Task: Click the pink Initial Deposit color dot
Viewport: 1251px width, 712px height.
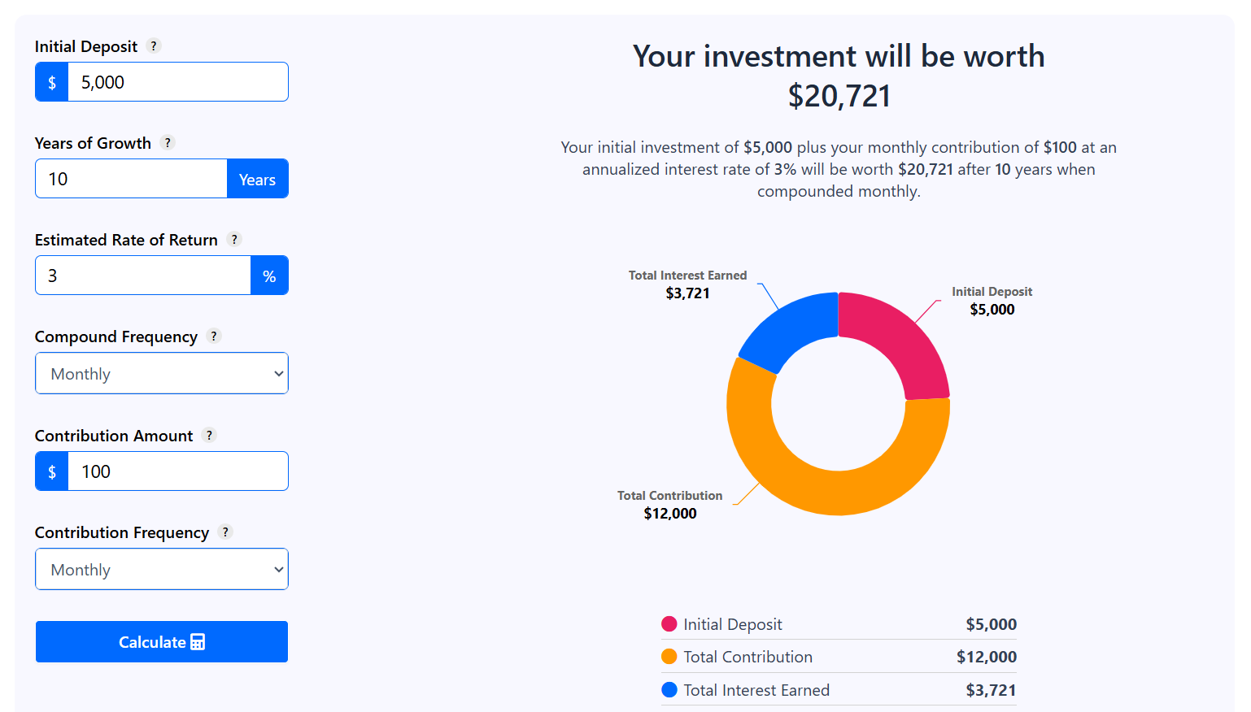Action: point(667,623)
